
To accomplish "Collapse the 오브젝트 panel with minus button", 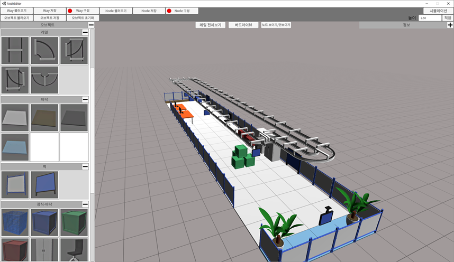I will coord(91,25).
